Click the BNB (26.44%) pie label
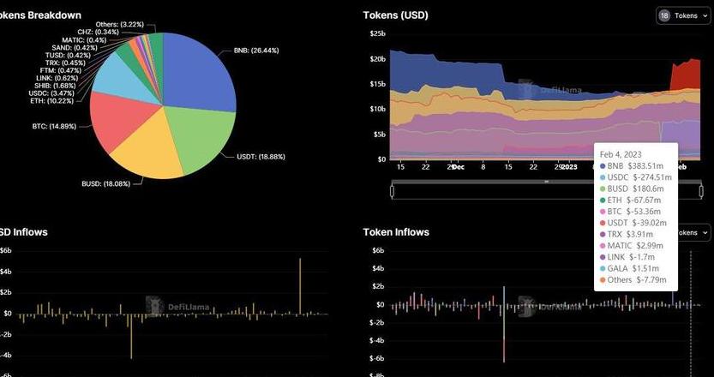This screenshot has width=714, height=377. (x=256, y=51)
